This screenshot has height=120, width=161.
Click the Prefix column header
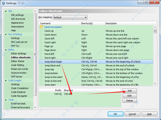coord(51,90)
